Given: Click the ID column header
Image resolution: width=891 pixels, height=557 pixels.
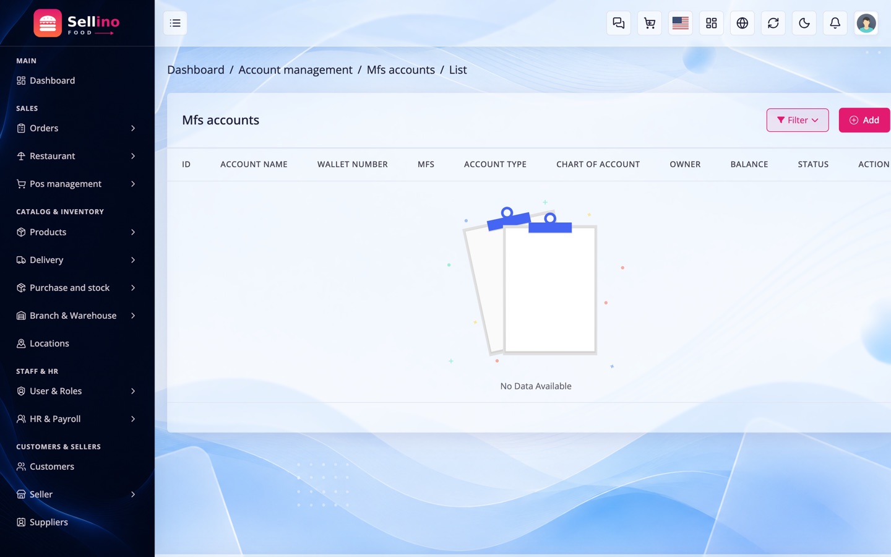Looking at the screenshot, I should coord(186,165).
